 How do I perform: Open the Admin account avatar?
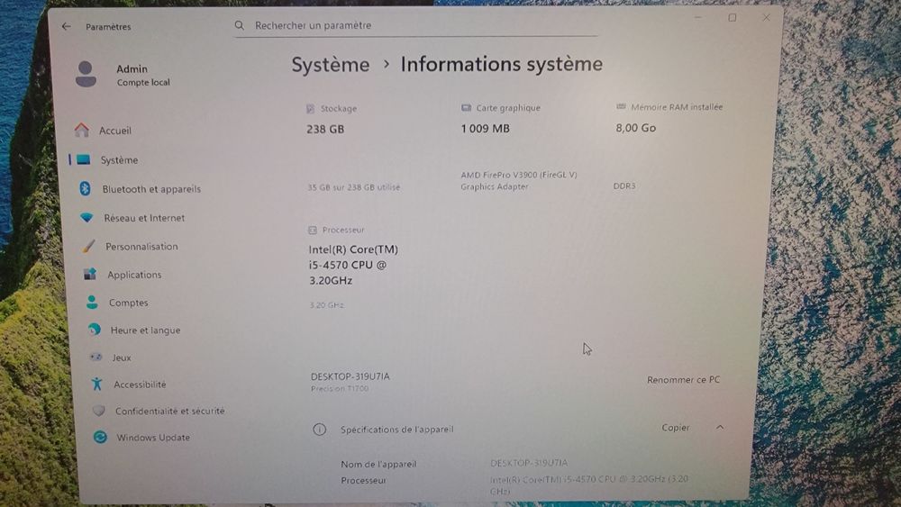[86, 74]
